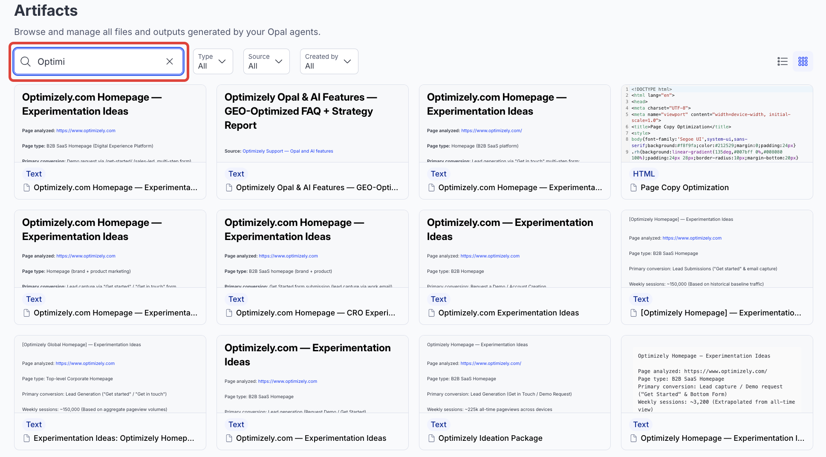Click file icon beside Experimentation Ideas: Optimizely Homep...
826x457 pixels.
[26, 438]
